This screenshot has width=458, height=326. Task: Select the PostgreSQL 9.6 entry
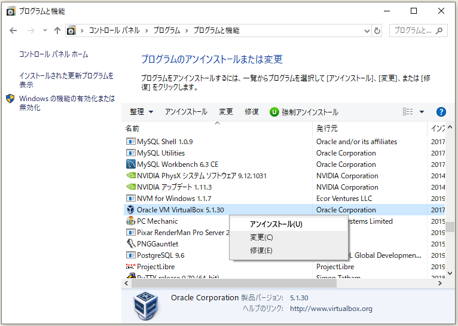coord(161,255)
